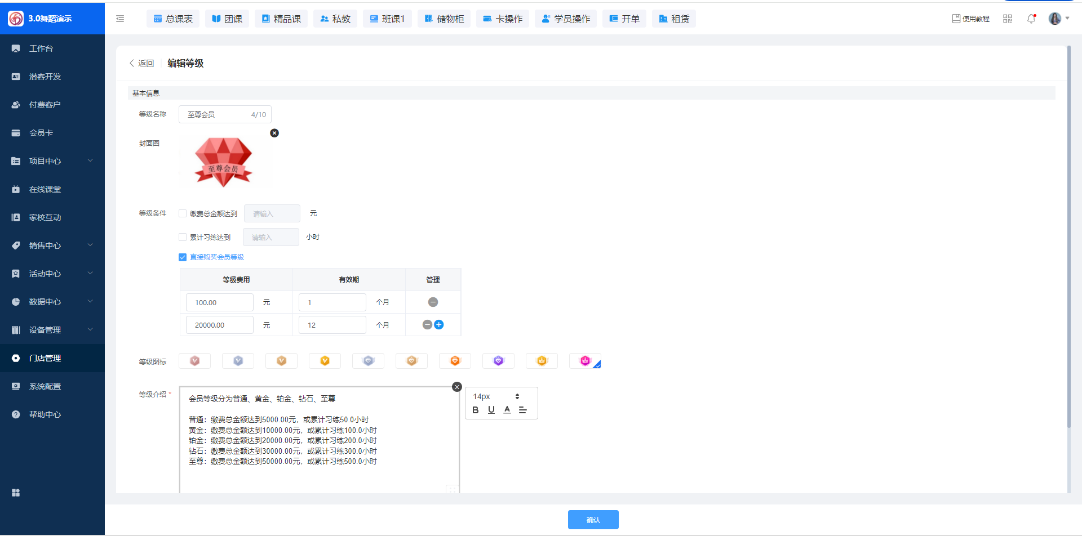Expand the 项目中心 sidebar menu
The width and height of the screenshot is (1082, 536).
point(52,161)
